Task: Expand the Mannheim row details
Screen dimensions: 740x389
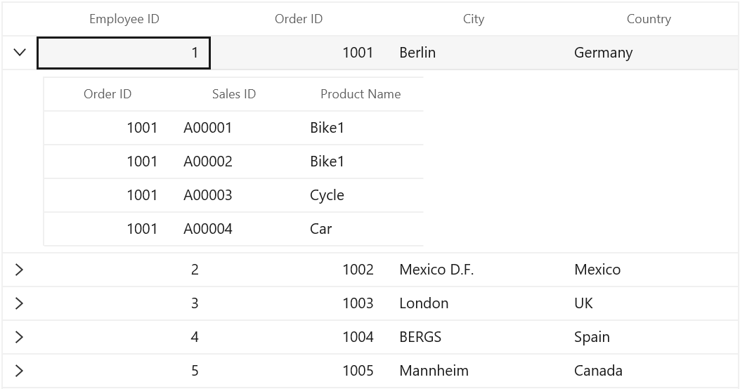Action: click(20, 371)
